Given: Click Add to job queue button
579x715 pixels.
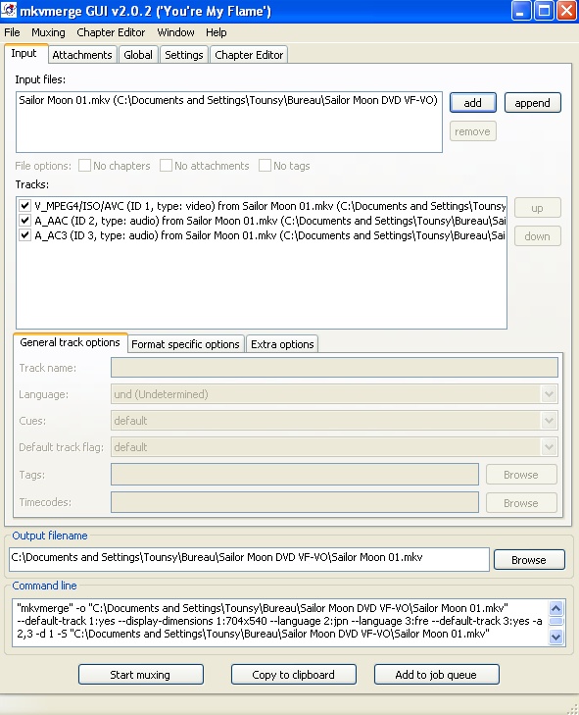Looking at the screenshot, I should pos(436,675).
